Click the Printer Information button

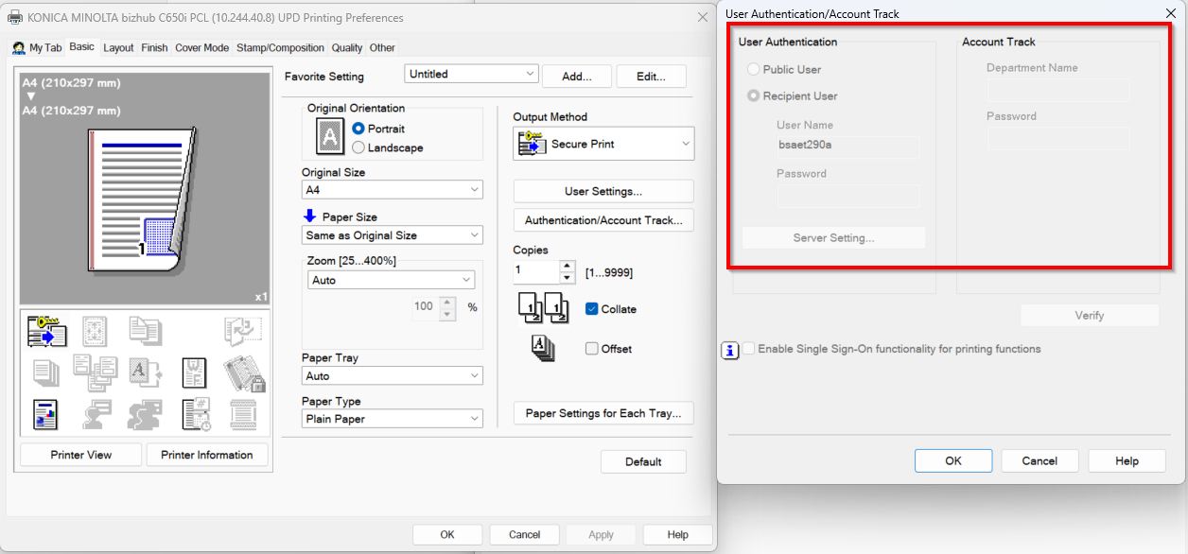206,455
